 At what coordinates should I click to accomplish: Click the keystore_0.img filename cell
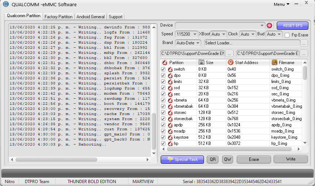pyautogui.click(x=284, y=137)
